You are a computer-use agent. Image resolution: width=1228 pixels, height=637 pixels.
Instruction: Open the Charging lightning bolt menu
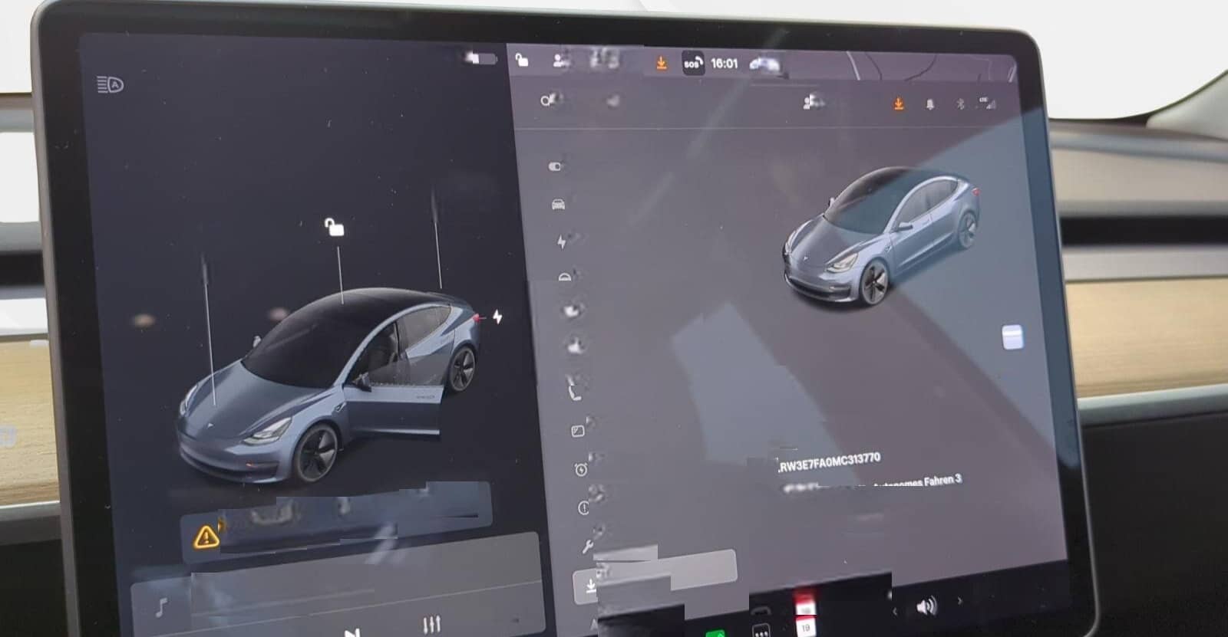[x=561, y=242]
